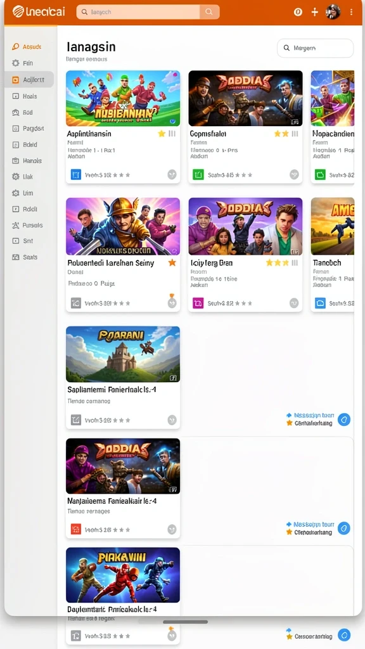This screenshot has height=649, width=365.
Task: Click blue round button beside first Nessaign toen
Action: pyautogui.click(x=344, y=420)
